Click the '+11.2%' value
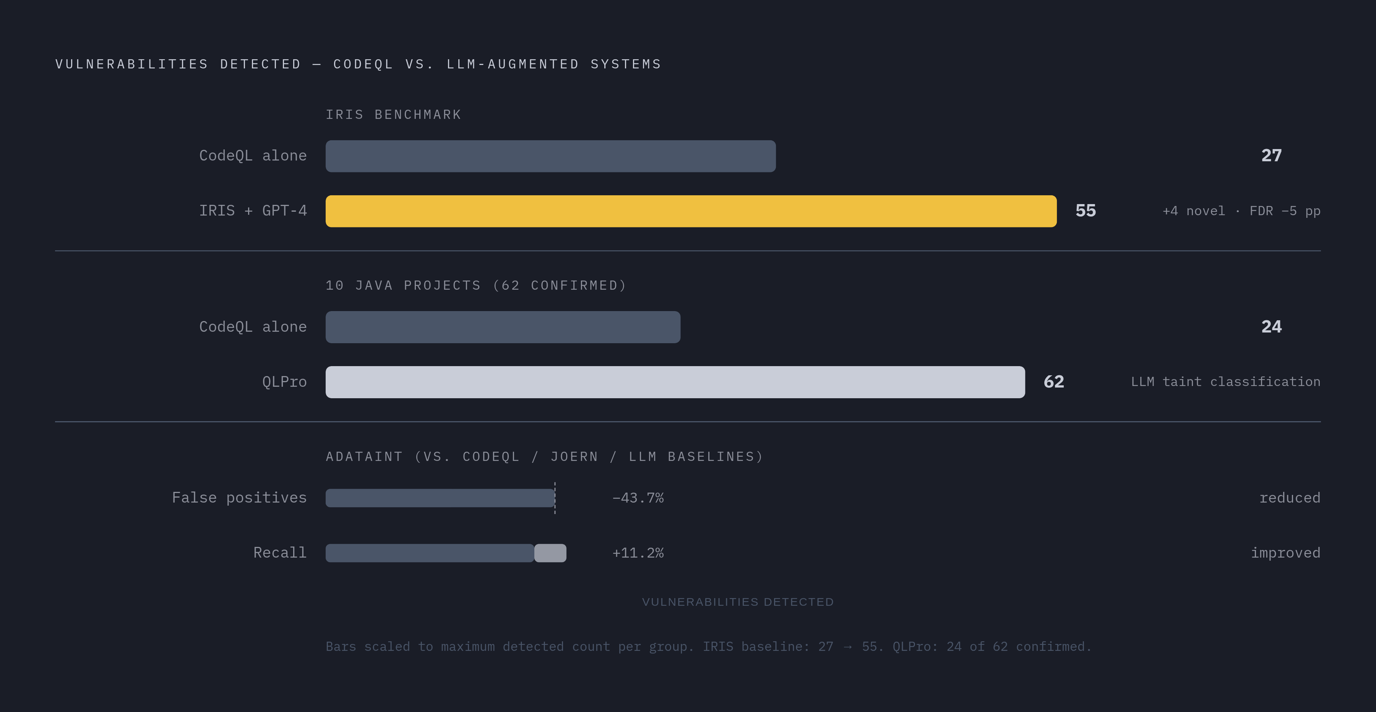Viewport: 1376px width, 712px height. [x=638, y=553]
